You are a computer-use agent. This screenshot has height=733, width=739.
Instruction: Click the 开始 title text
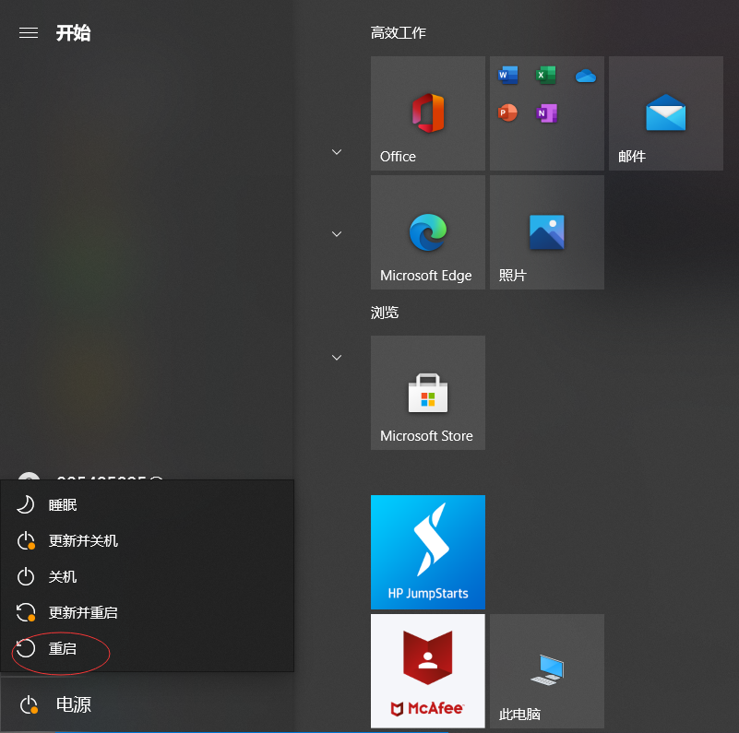coord(73,33)
